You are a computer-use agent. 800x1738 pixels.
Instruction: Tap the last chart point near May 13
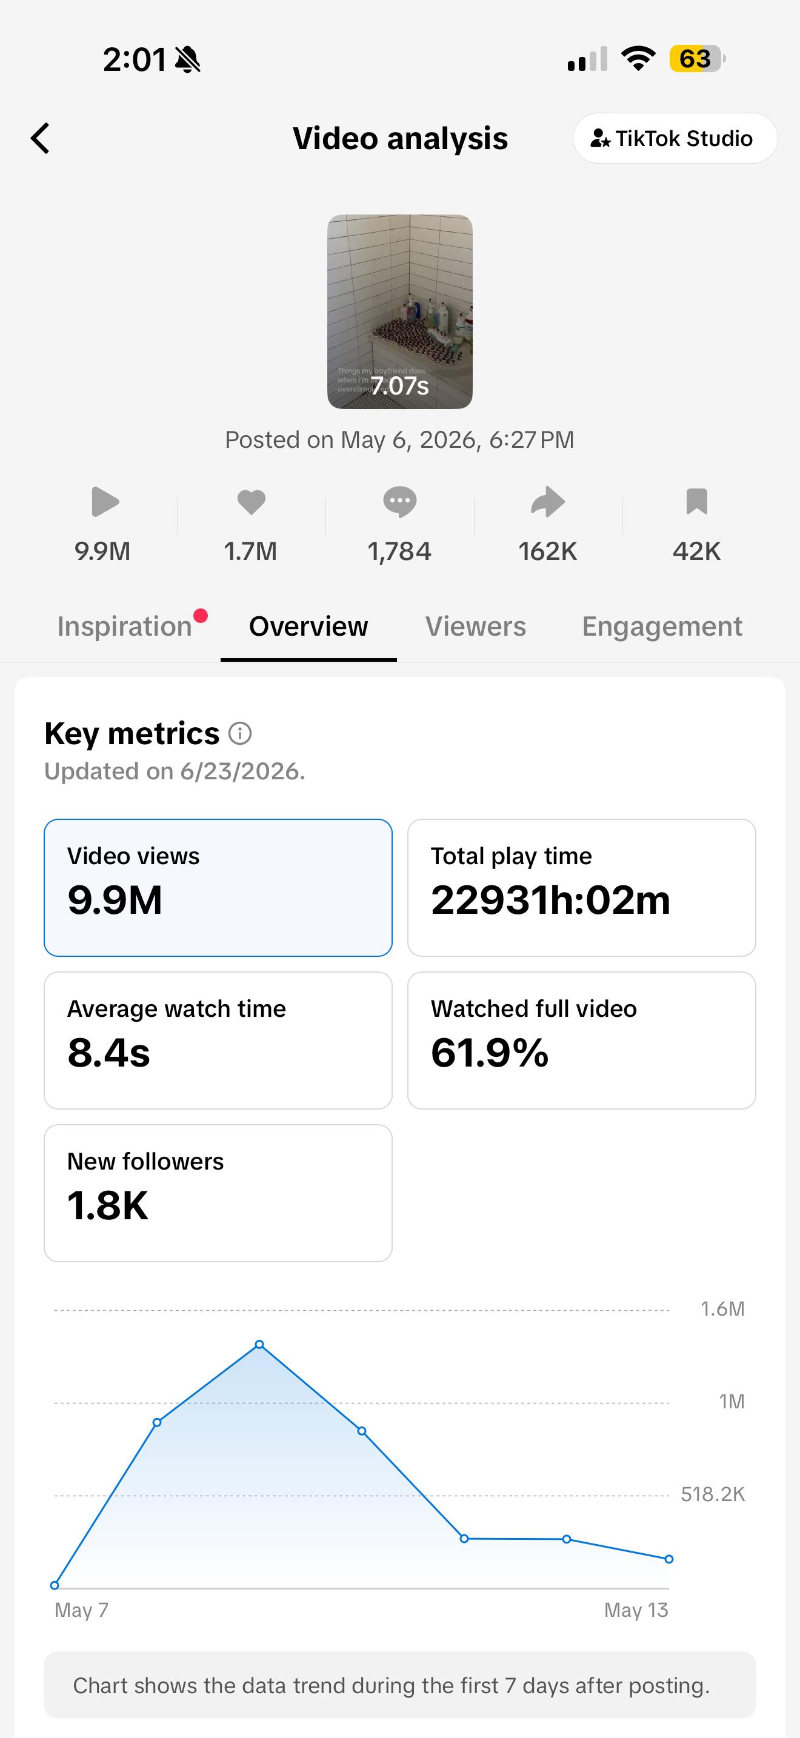669,1559
